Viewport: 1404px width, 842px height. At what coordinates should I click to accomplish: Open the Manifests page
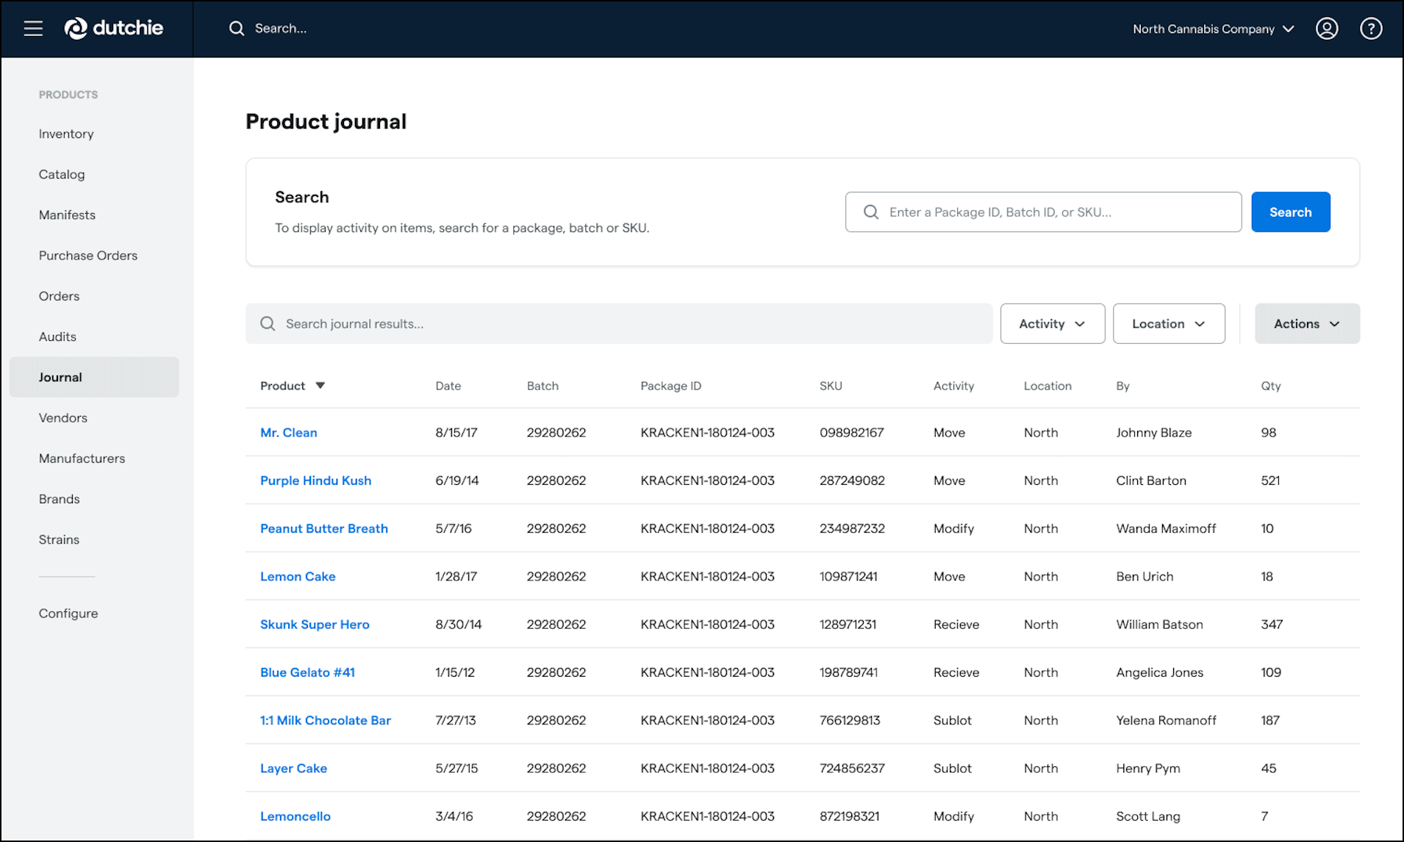(67, 215)
